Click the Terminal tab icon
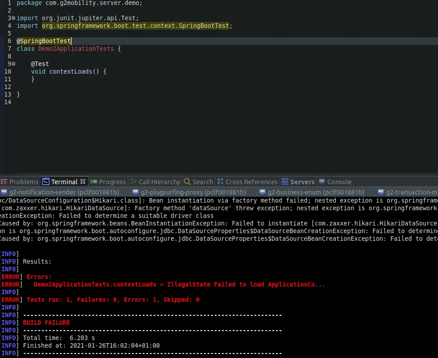Viewport: 438px width, 358px height. pos(46,182)
